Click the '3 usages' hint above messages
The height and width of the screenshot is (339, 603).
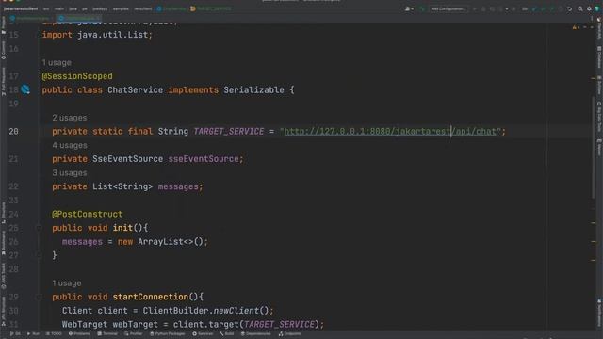[70, 173]
